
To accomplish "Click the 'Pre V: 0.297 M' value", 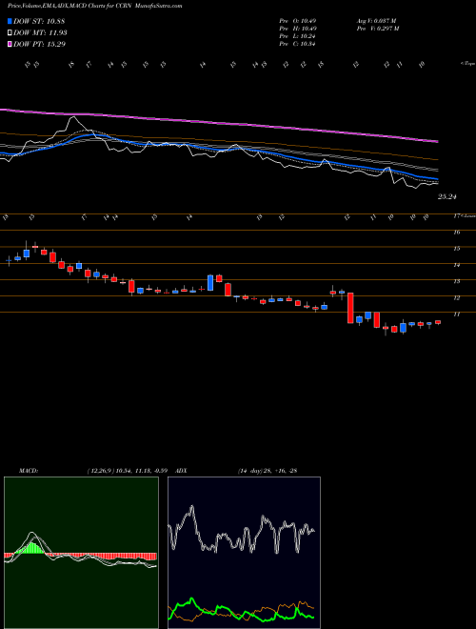I will [377, 29].
